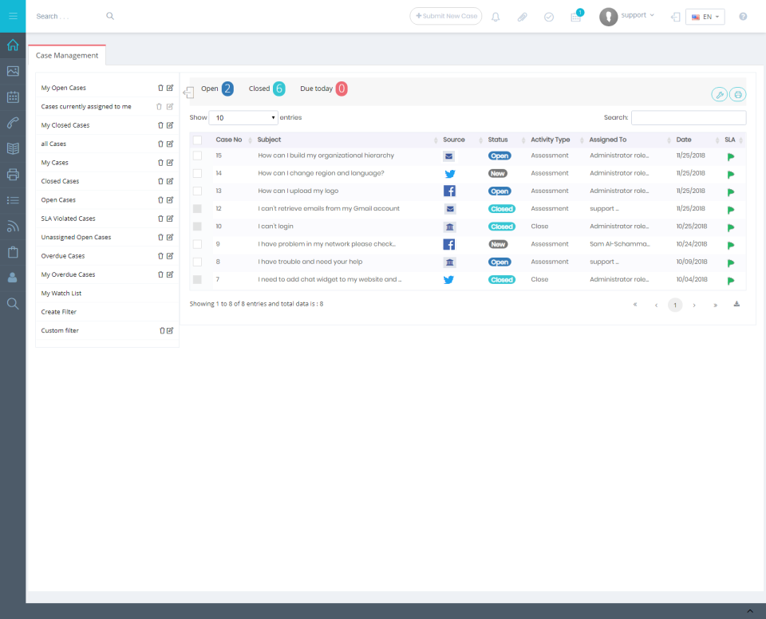This screenshot has height=619, width=766.
Task: Open the EN language selector
Action: tap(705, 16)
